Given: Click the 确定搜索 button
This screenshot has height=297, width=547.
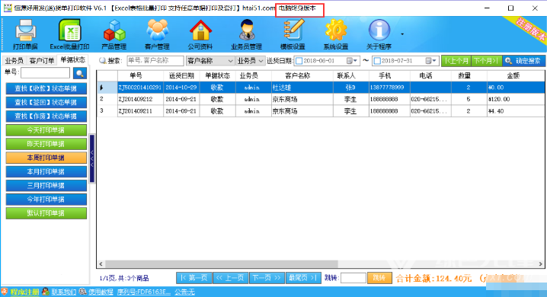Looking at the screenshot, I should [523, 61].
